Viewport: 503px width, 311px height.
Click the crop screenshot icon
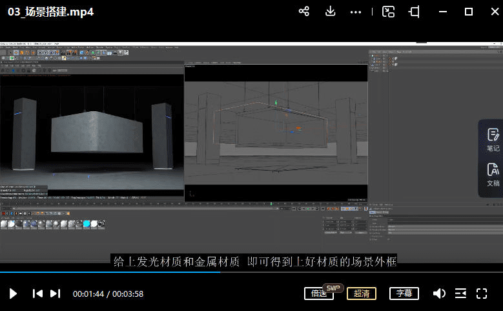point(414,12)
